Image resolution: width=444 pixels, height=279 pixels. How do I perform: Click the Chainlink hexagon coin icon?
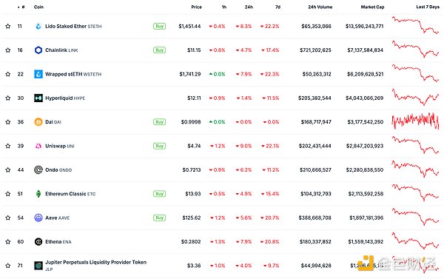38,50
